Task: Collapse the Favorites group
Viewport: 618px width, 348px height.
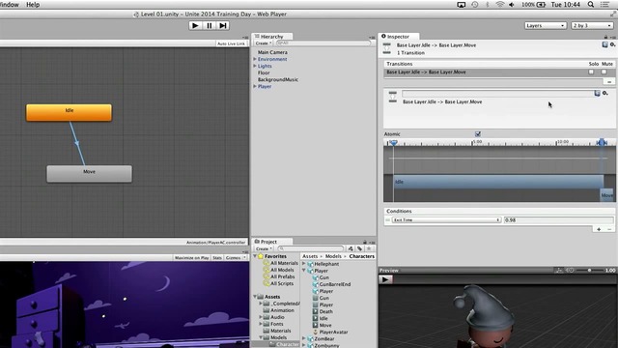Action: point(255,256)
